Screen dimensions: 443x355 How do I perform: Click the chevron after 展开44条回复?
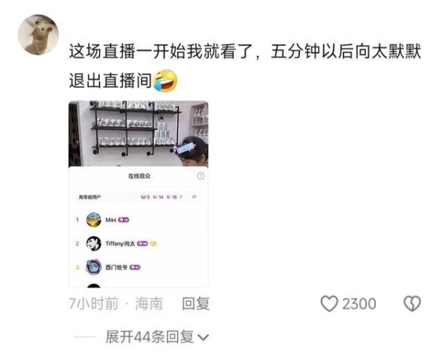tap(203, 337)
